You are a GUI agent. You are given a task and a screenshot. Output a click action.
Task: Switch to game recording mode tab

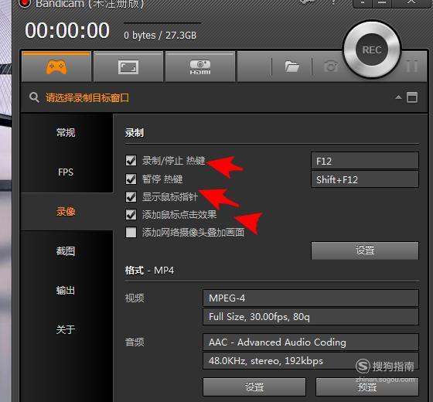56,66
